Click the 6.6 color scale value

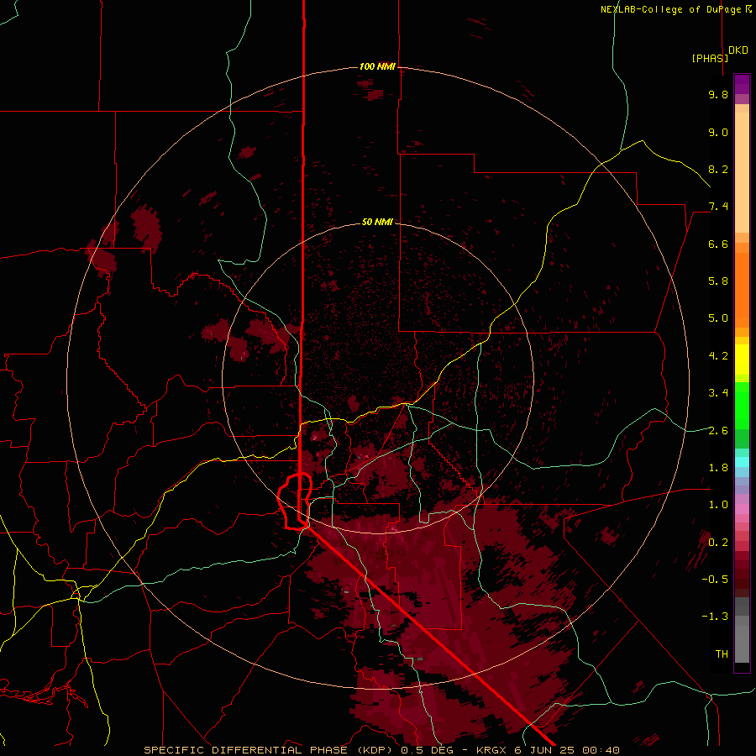718,244
